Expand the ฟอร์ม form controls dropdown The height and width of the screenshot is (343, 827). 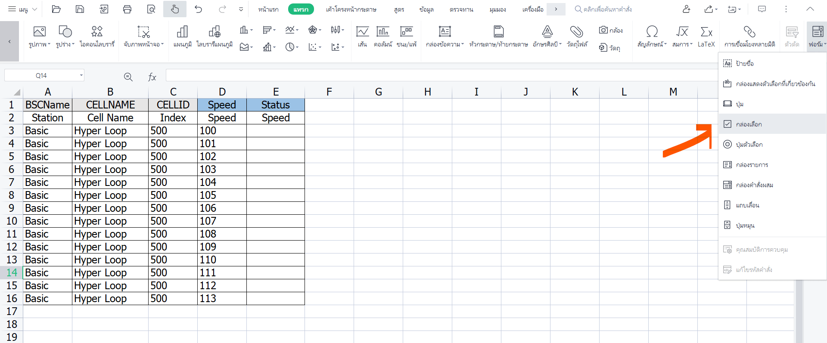817,37
